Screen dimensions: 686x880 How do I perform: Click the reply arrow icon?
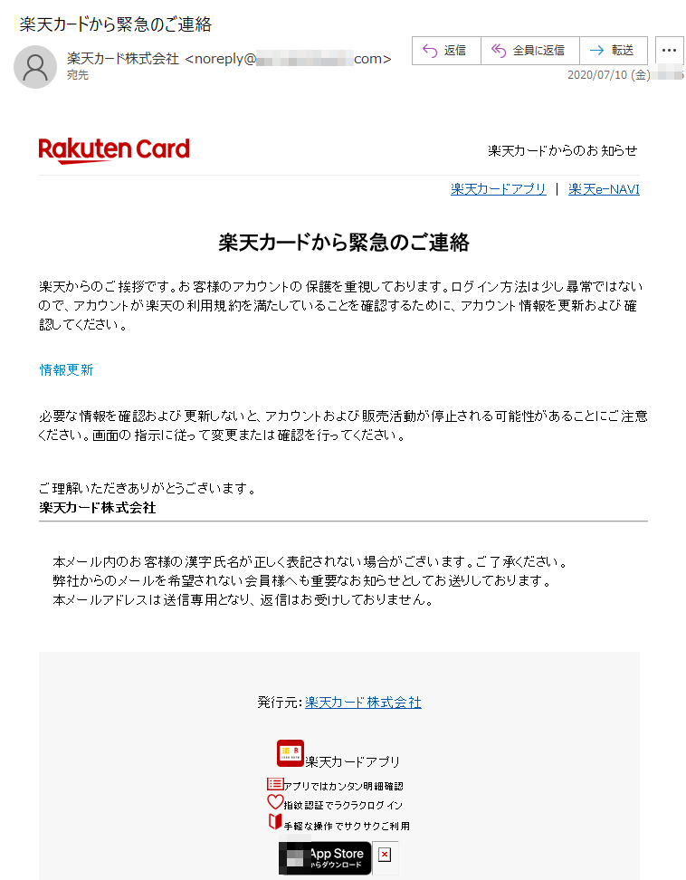[x=430, y=51]
